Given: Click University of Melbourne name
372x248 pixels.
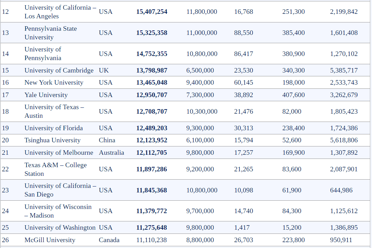Looking at the screenshot, I should [59, 153].
